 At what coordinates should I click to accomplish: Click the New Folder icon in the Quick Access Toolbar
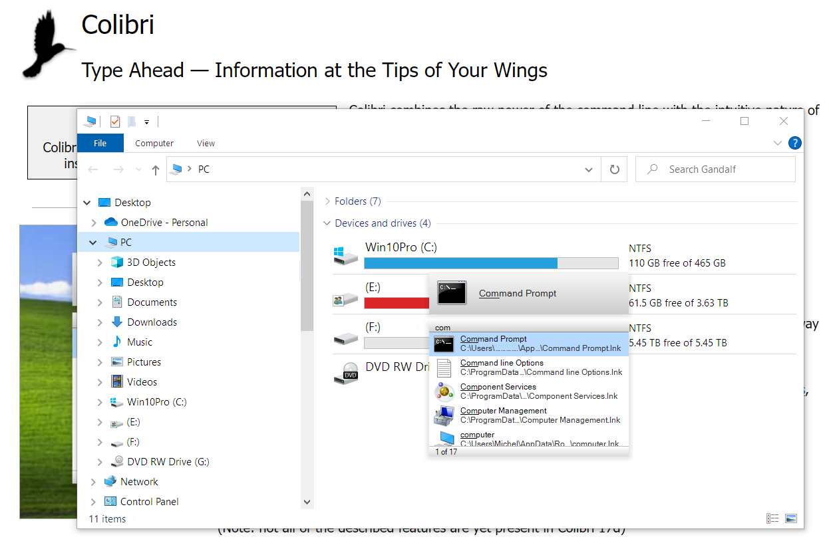click(x=131, y=122)
